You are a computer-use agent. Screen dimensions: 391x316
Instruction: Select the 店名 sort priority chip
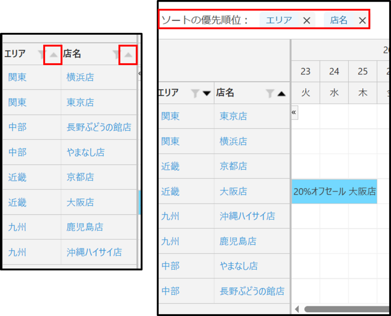339,20
